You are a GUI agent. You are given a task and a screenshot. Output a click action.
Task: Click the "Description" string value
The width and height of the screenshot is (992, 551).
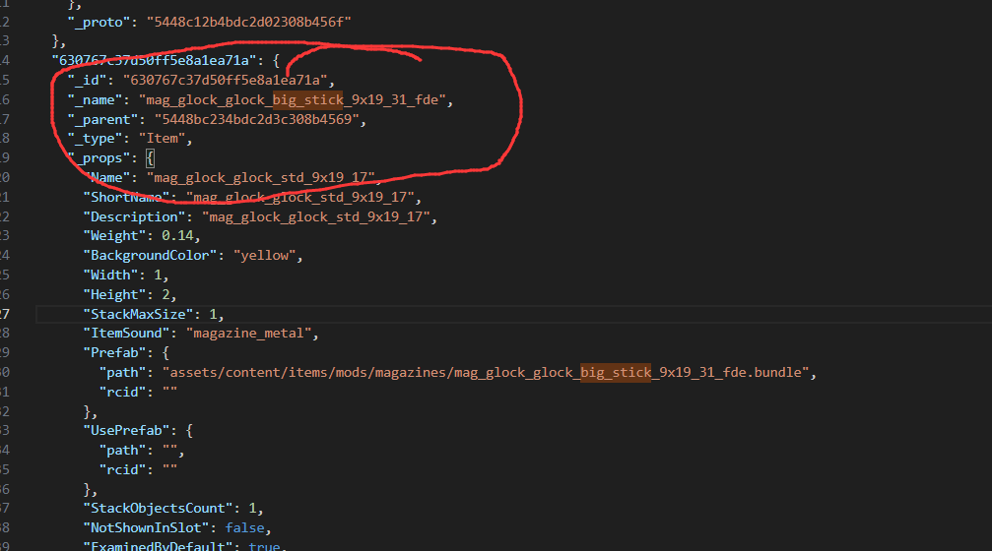(x=318, y=216)
